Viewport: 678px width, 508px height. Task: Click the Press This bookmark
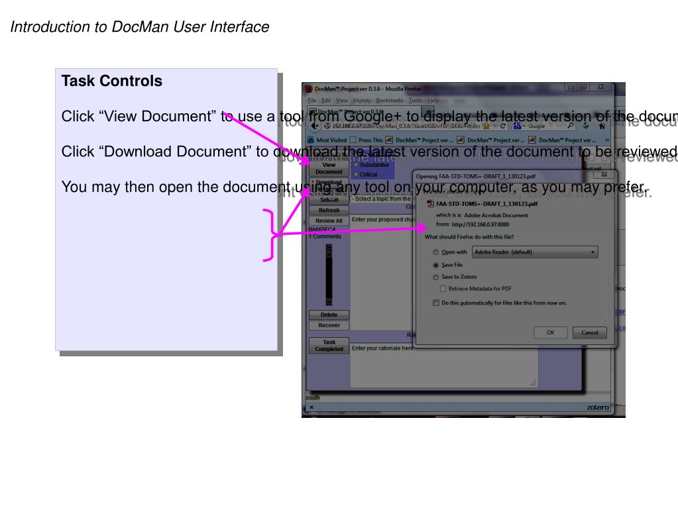click(366, 140)
